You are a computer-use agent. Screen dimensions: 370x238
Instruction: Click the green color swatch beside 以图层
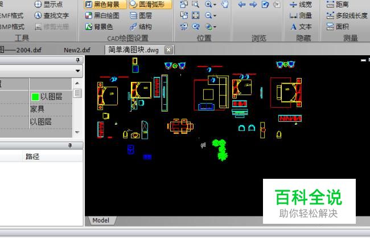pos(35,97)
